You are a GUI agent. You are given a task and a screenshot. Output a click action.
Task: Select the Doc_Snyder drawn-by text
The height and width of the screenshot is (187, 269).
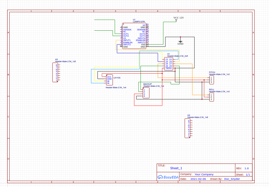(x=232, y=179)
